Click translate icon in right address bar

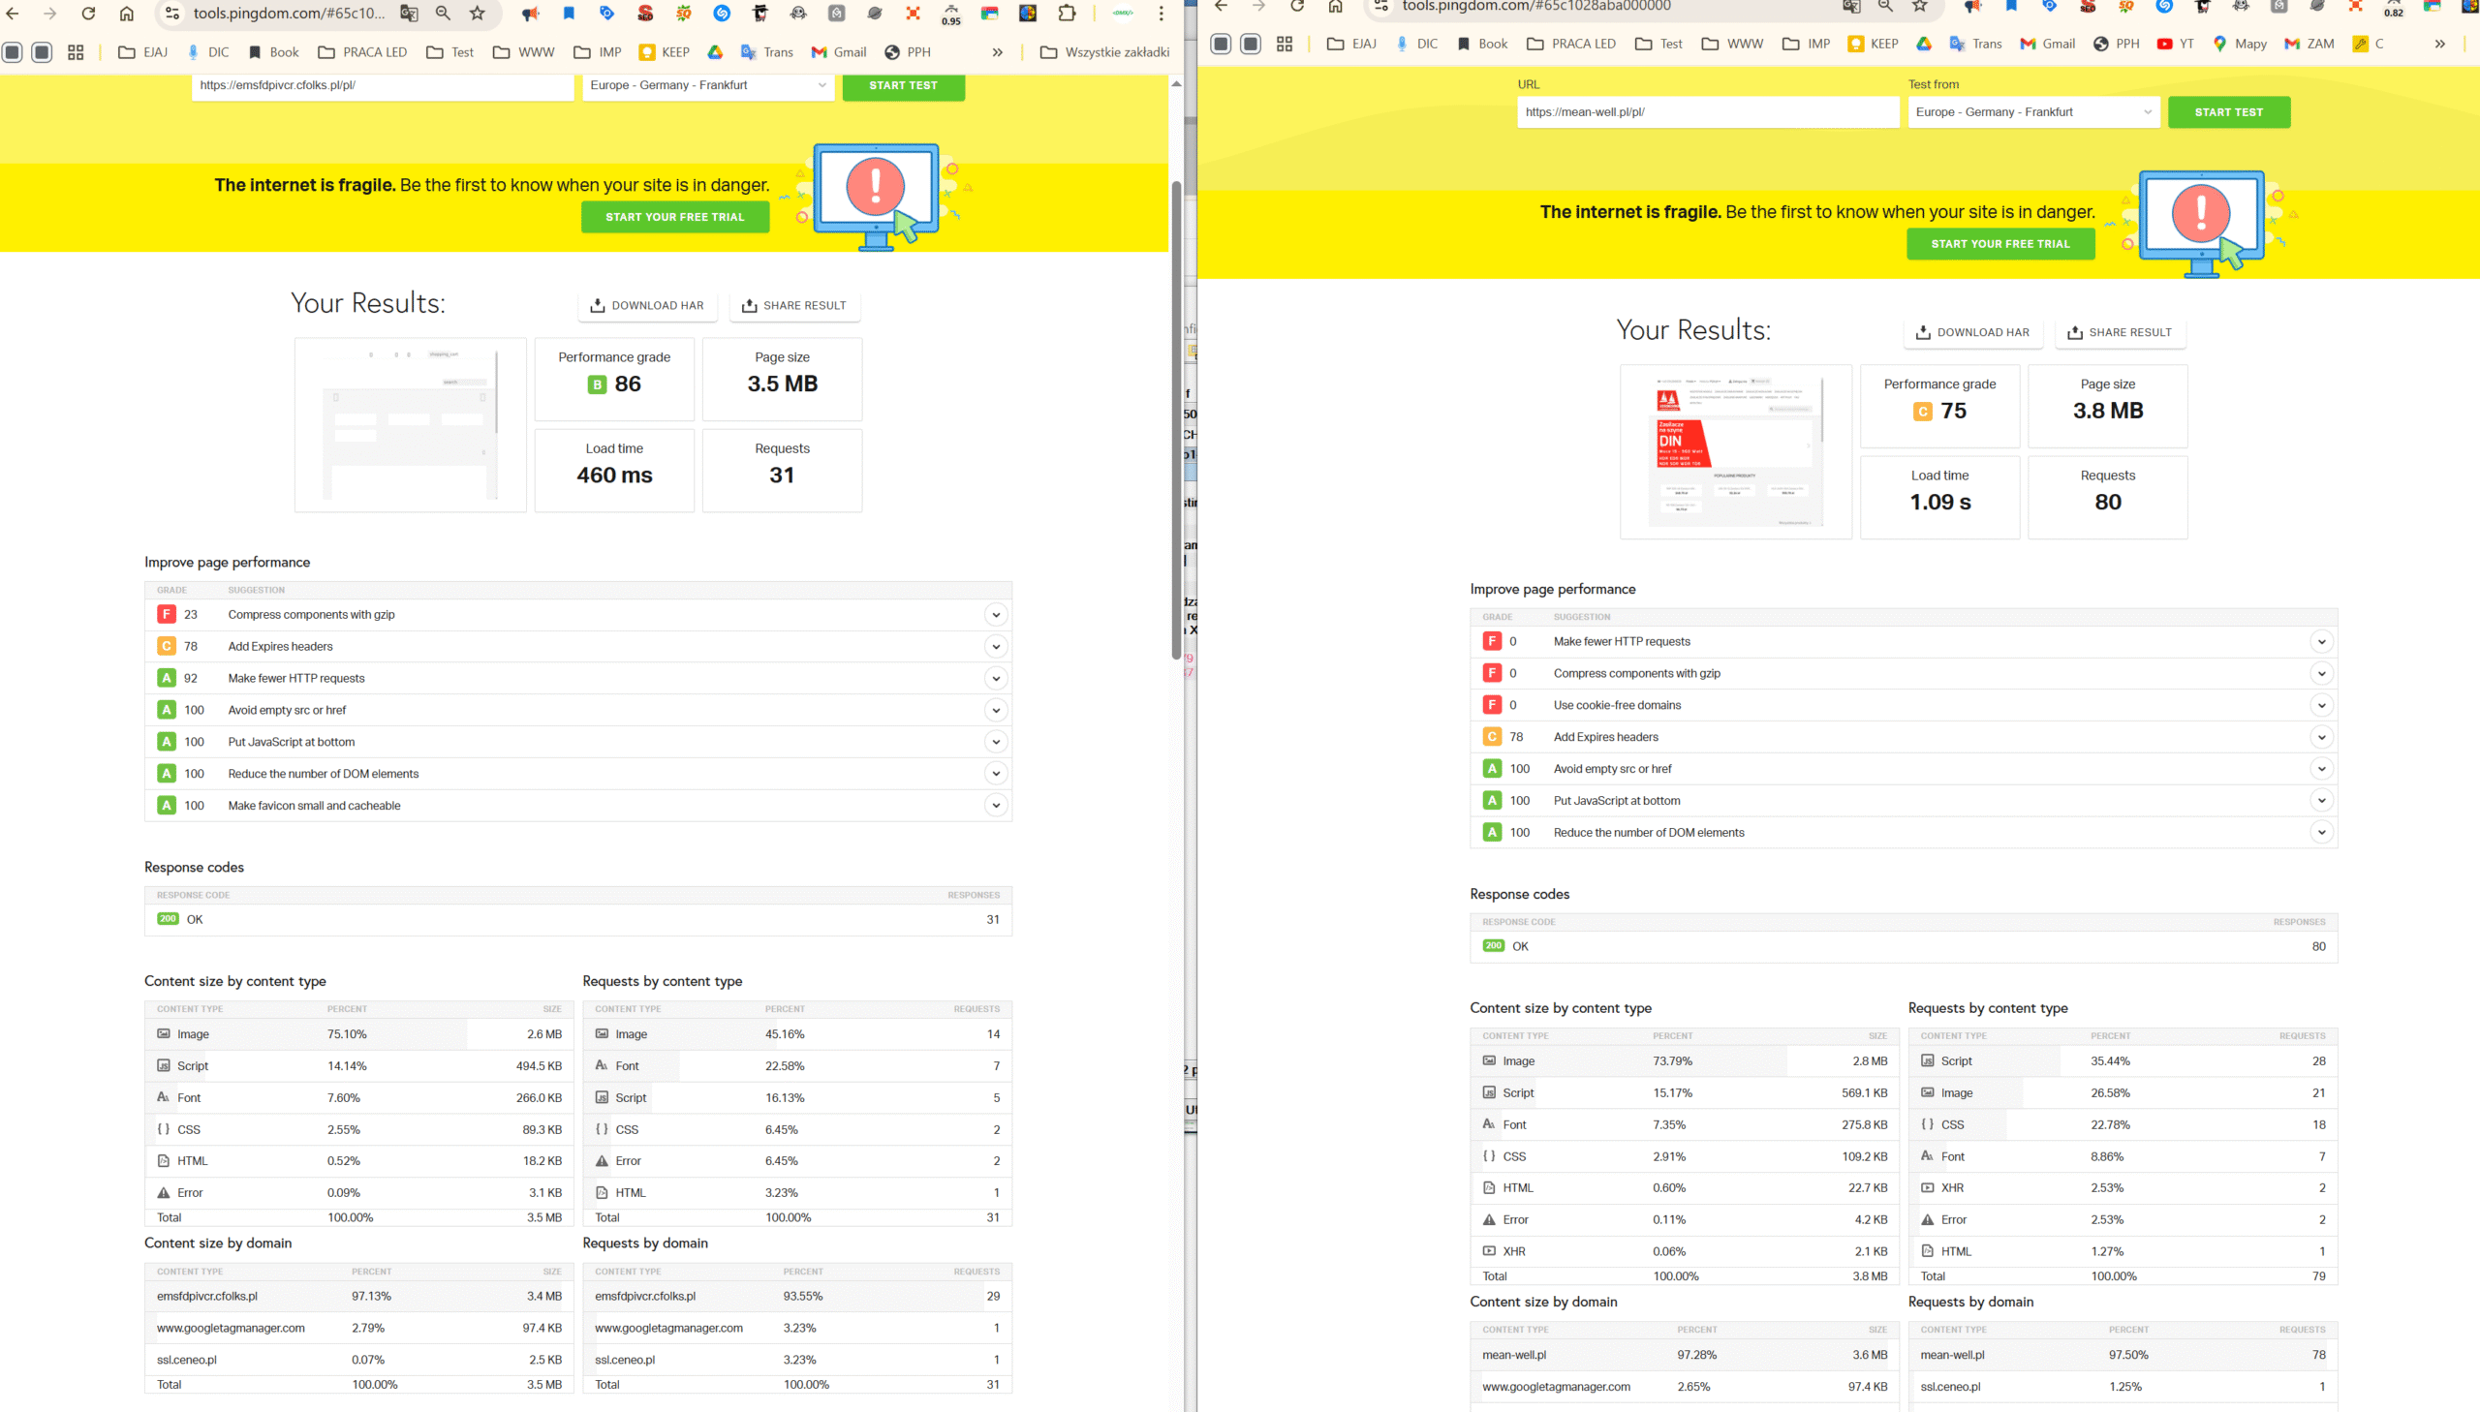1850,7
